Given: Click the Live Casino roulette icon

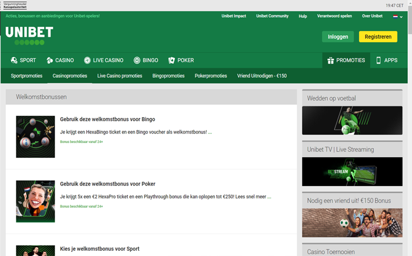Looking at the screenshot, I should tap(87, 60).
